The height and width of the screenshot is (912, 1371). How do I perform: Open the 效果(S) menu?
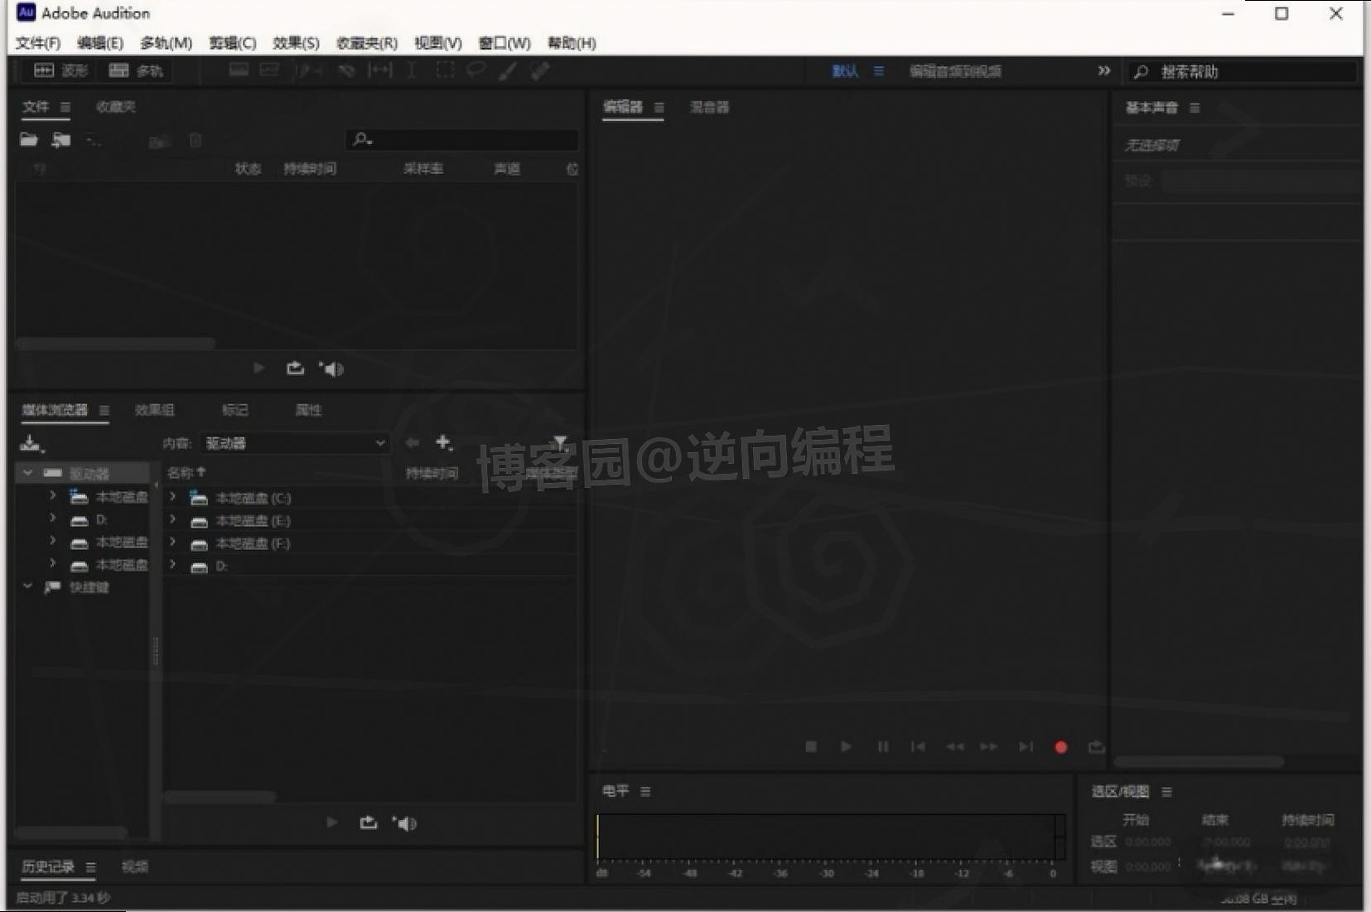point(296,43)
